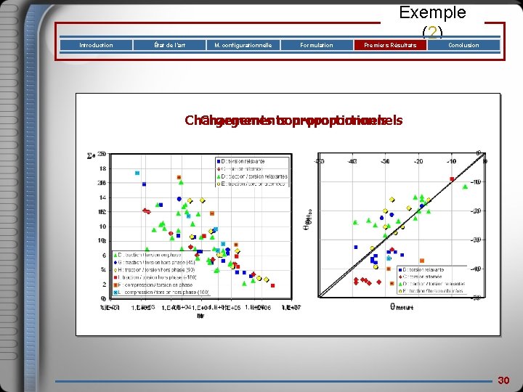Select the Chargements proportionnels heading

293,121
